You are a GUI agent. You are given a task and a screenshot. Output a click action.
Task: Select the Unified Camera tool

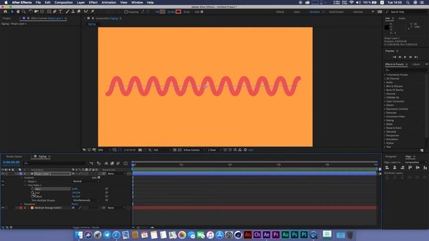36,12
